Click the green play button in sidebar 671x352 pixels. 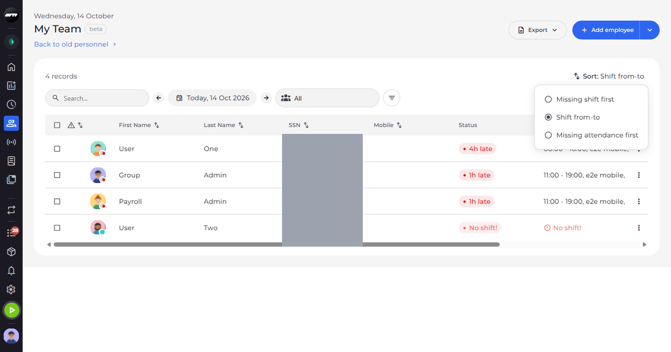coord(11,310)
